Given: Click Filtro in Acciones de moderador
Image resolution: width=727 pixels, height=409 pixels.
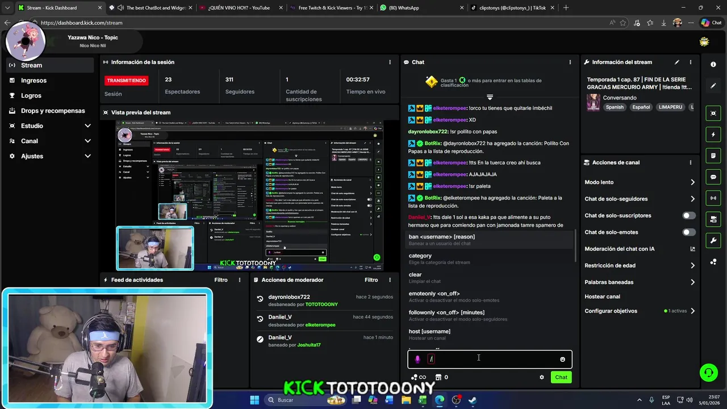Looking at the screenshot, I should coord(371,280).
